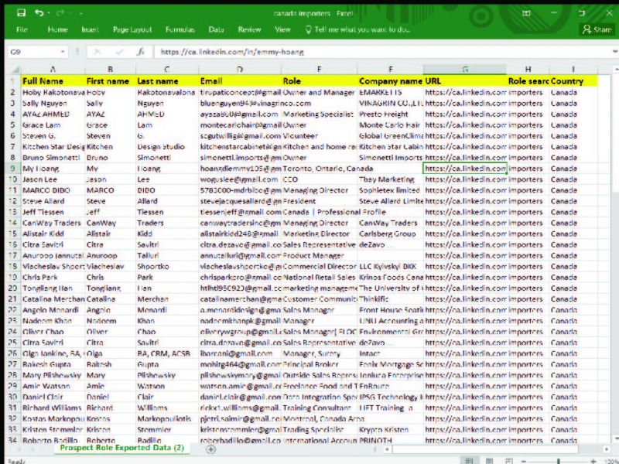Adjust the zoom slider in status bar
The image size is (619, 464).
pos(559,460)
